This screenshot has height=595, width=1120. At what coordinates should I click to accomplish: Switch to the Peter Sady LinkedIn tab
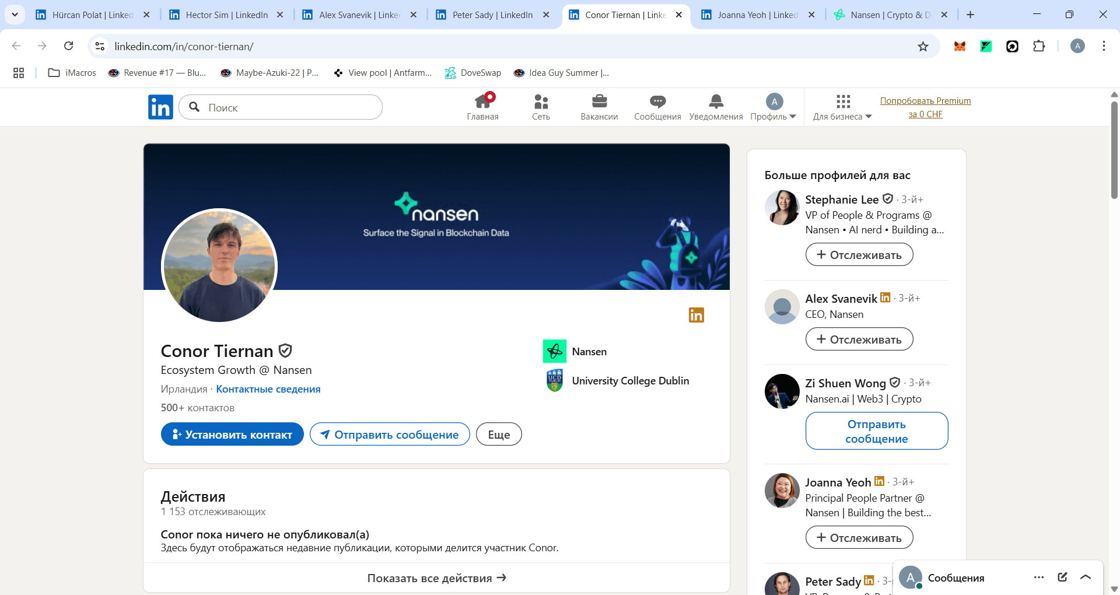click(492, 15)
